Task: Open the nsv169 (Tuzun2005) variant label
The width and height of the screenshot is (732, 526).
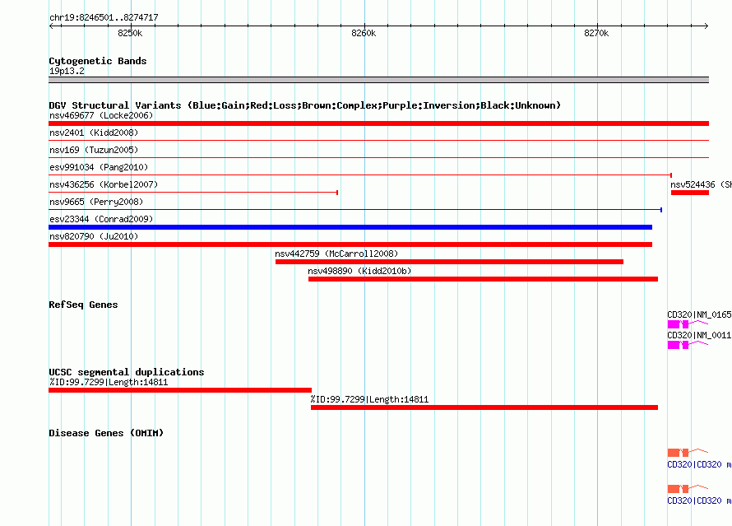Action: [94, 150]
